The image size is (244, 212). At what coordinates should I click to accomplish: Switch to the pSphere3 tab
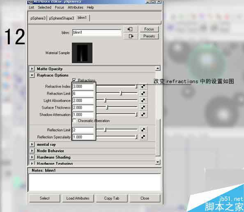pyautogui.click(x=38, y=18)
